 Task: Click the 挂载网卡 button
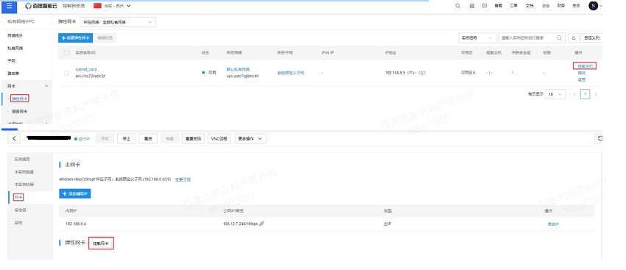[x=101, y=244]
